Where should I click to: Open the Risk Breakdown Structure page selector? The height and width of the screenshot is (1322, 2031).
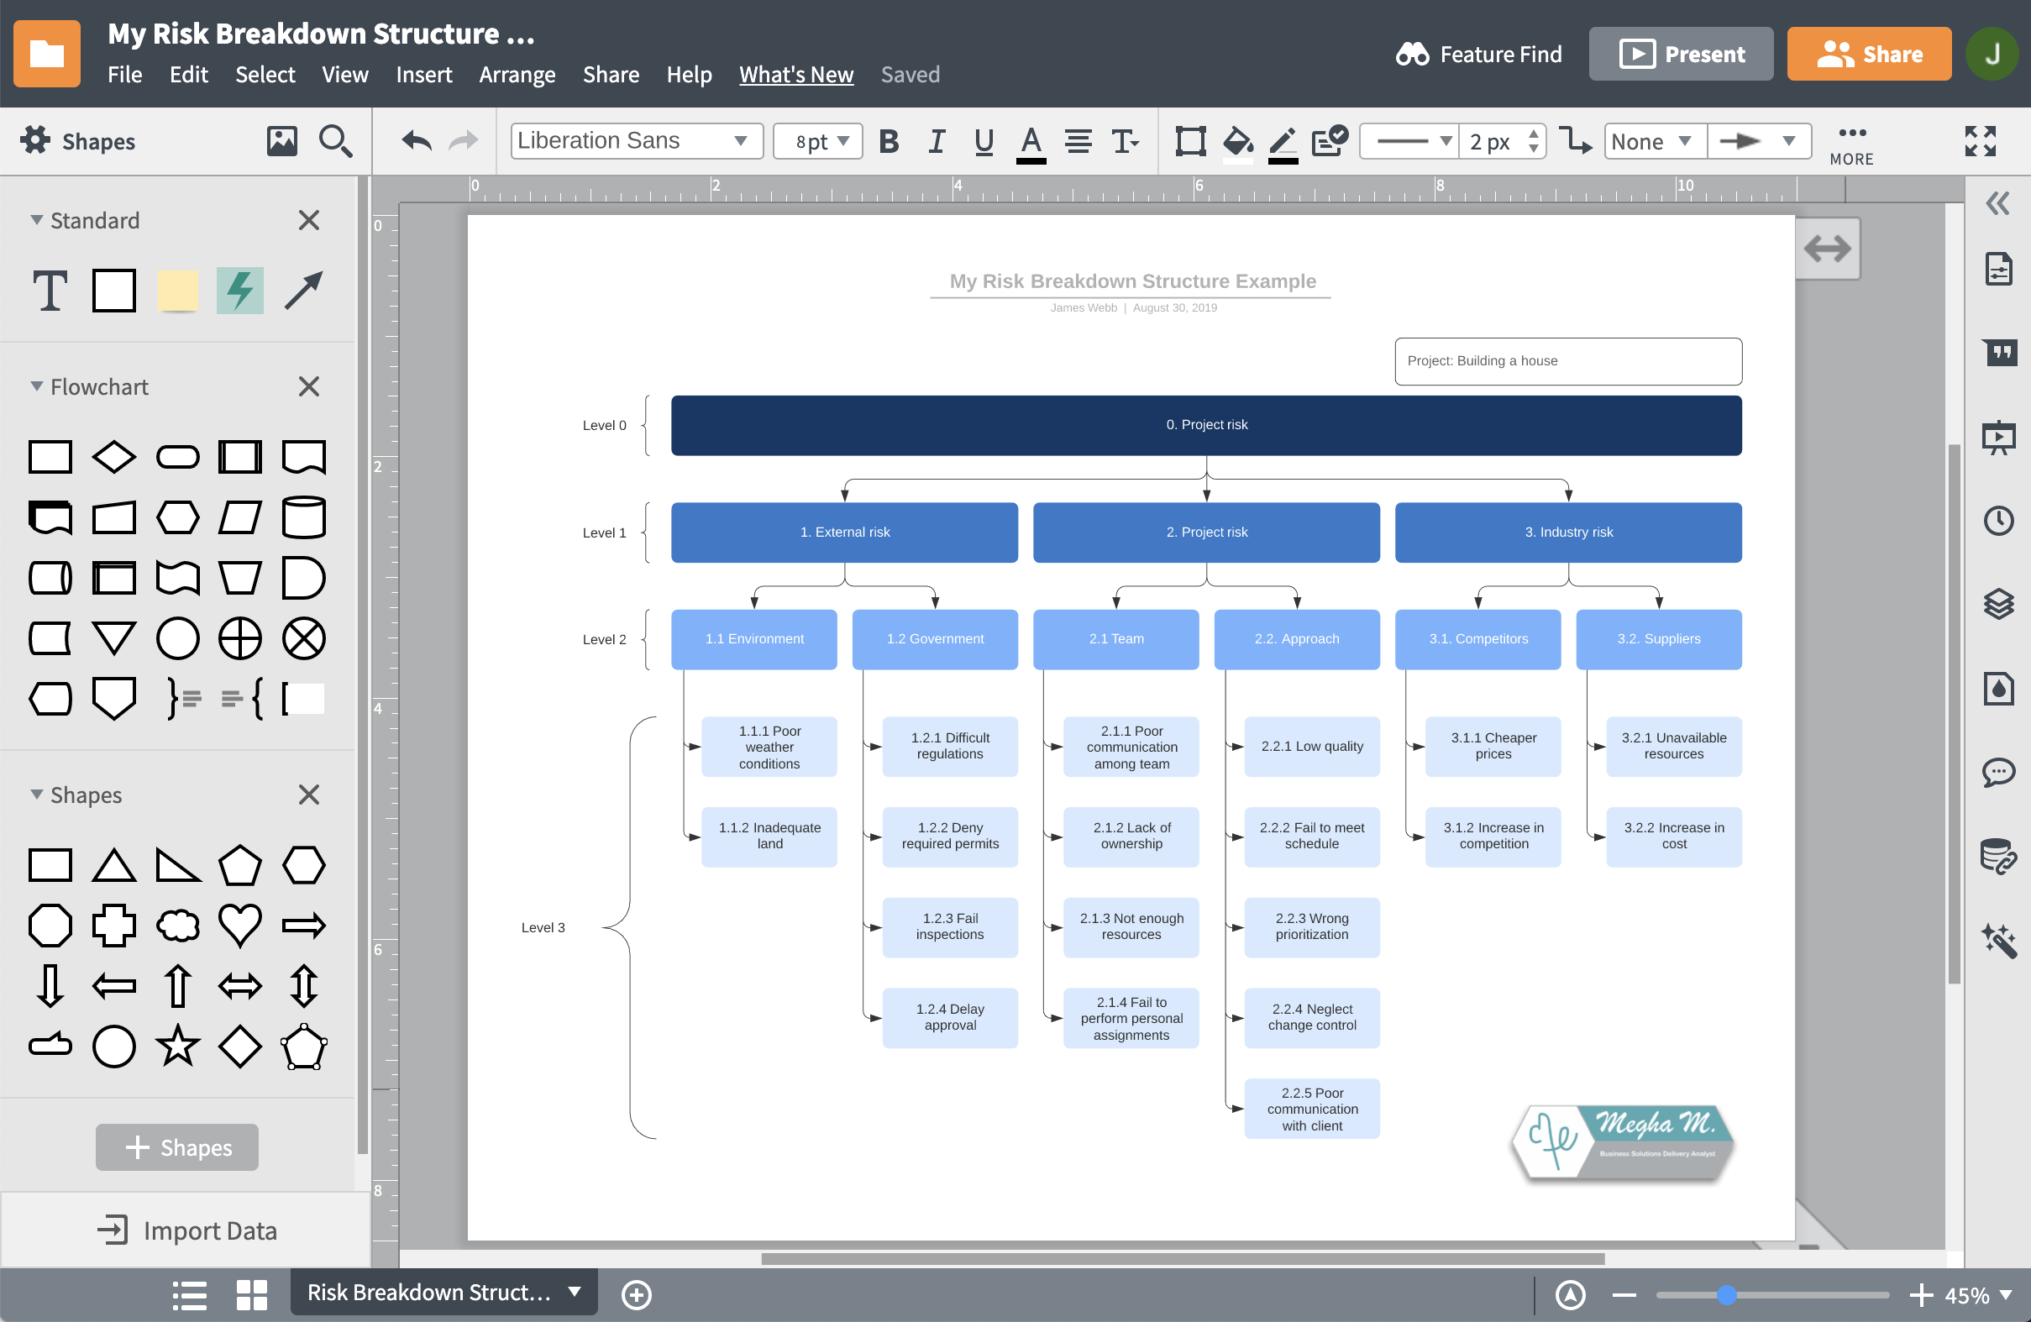tap(443, 1293)
